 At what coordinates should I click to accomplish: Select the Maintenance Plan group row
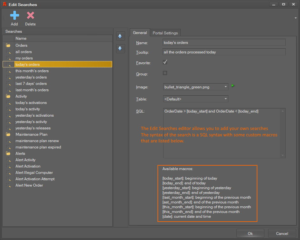pos(57,134)
